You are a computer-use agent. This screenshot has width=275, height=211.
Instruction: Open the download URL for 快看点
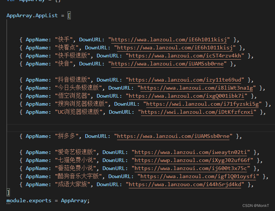(x=175, y=48)
